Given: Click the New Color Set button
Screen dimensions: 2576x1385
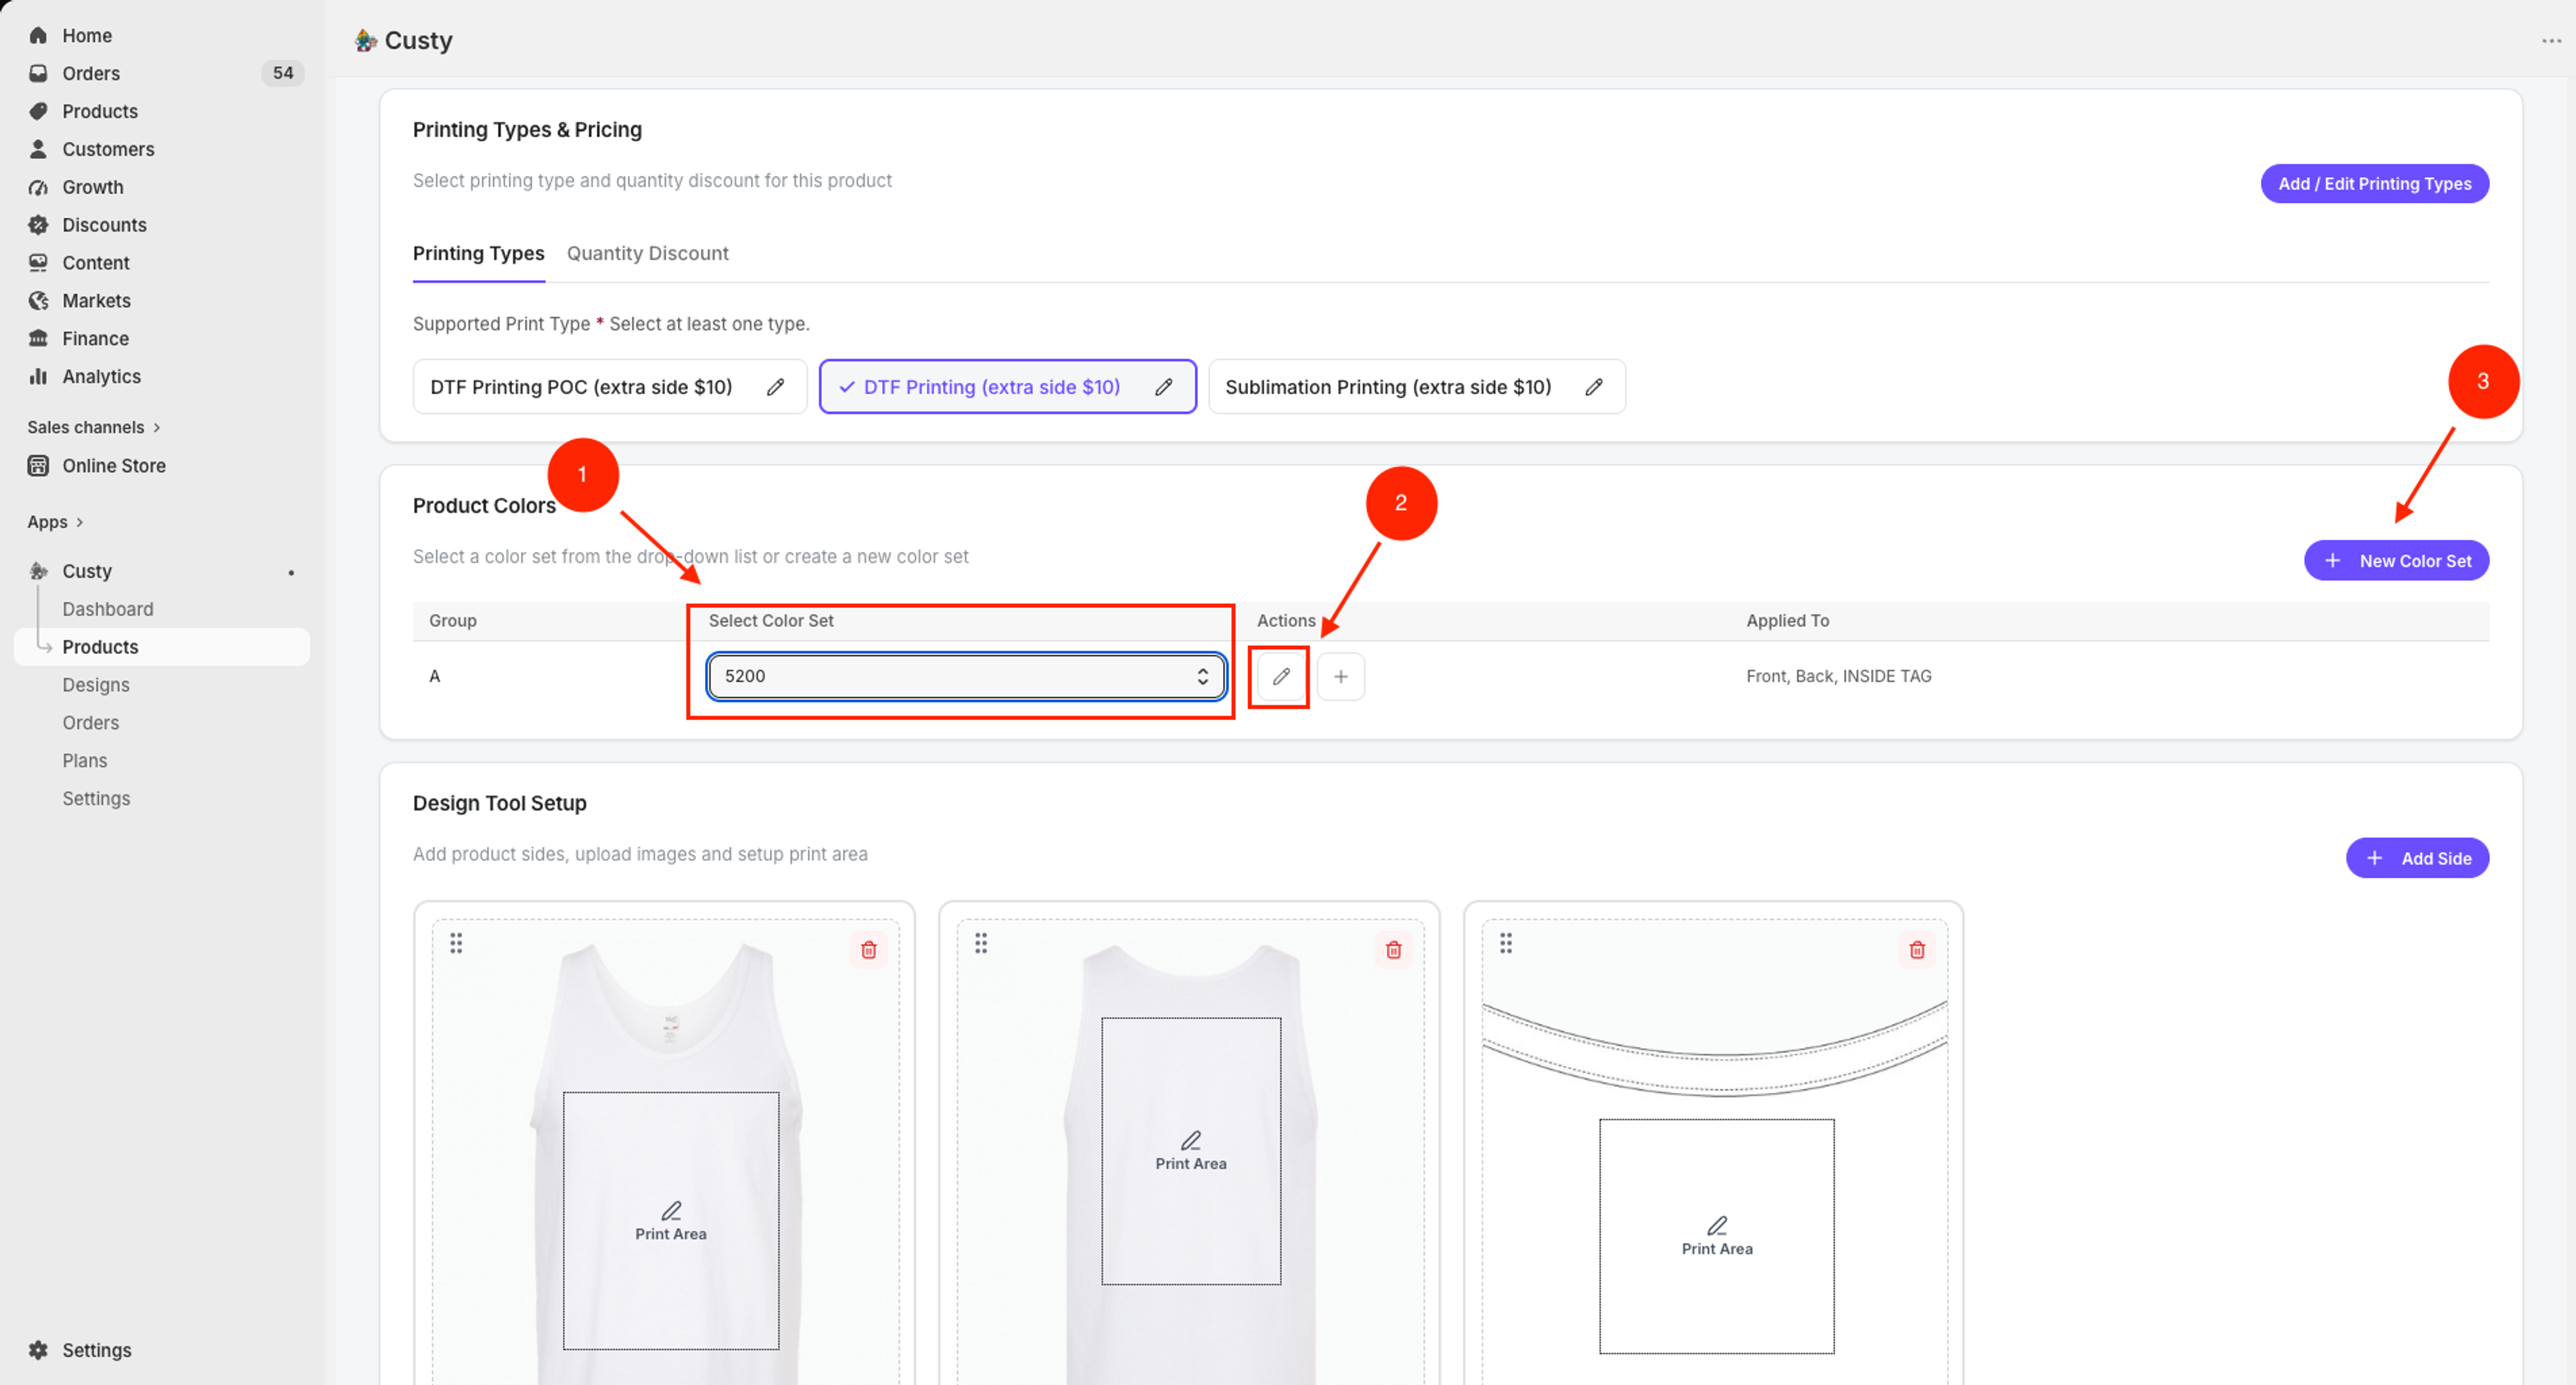Looking at the screenshot, I should [x=2396, y=561].
